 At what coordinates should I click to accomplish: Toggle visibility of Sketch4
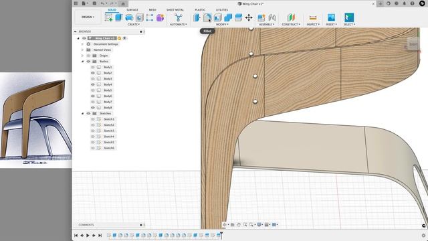click(x=93, y=137)
